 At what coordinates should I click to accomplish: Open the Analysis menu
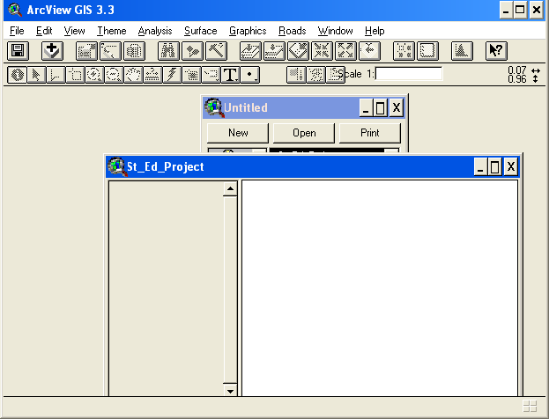pos(155,31)
